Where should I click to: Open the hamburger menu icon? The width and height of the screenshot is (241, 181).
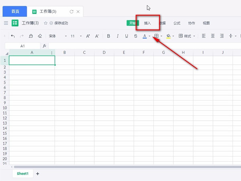[6, 23]
